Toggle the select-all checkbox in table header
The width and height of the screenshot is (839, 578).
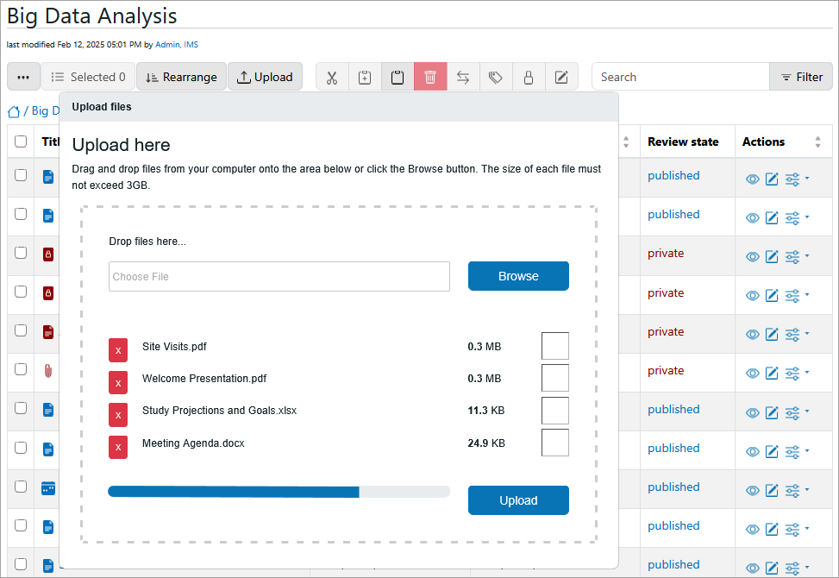21,141
